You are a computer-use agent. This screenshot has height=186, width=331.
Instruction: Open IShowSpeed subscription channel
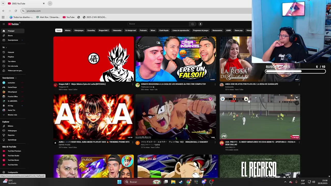(12, 92)
